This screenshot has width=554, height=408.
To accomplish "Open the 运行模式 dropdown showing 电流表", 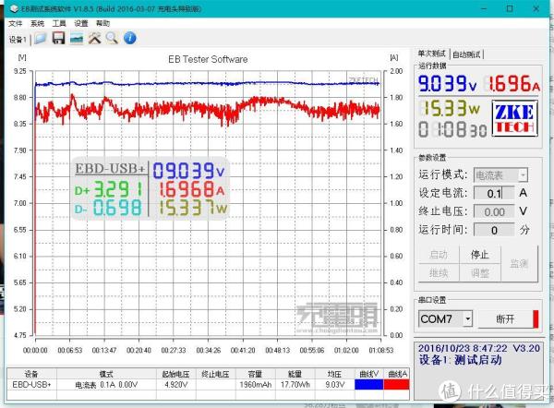I will pos(500,175).
